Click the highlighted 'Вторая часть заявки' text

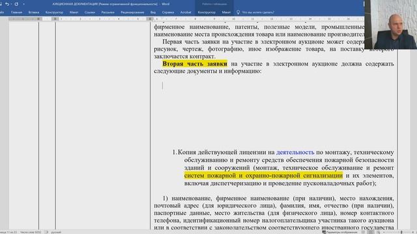195,64
